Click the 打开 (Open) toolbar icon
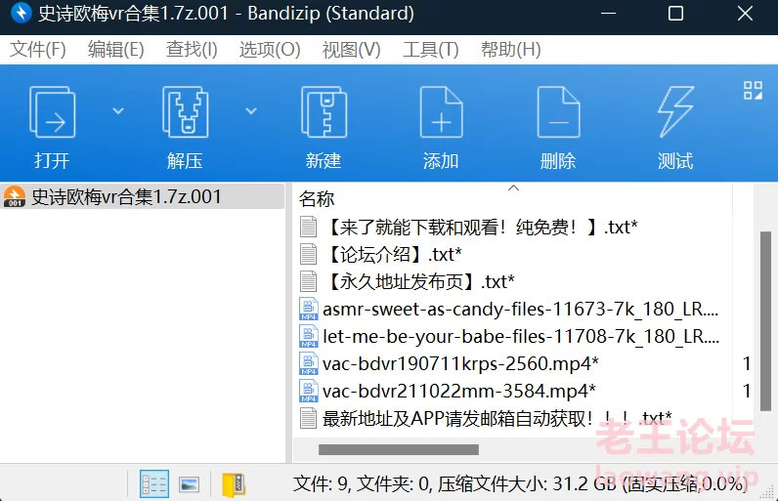The image size is (778, 501). (52, 112)
